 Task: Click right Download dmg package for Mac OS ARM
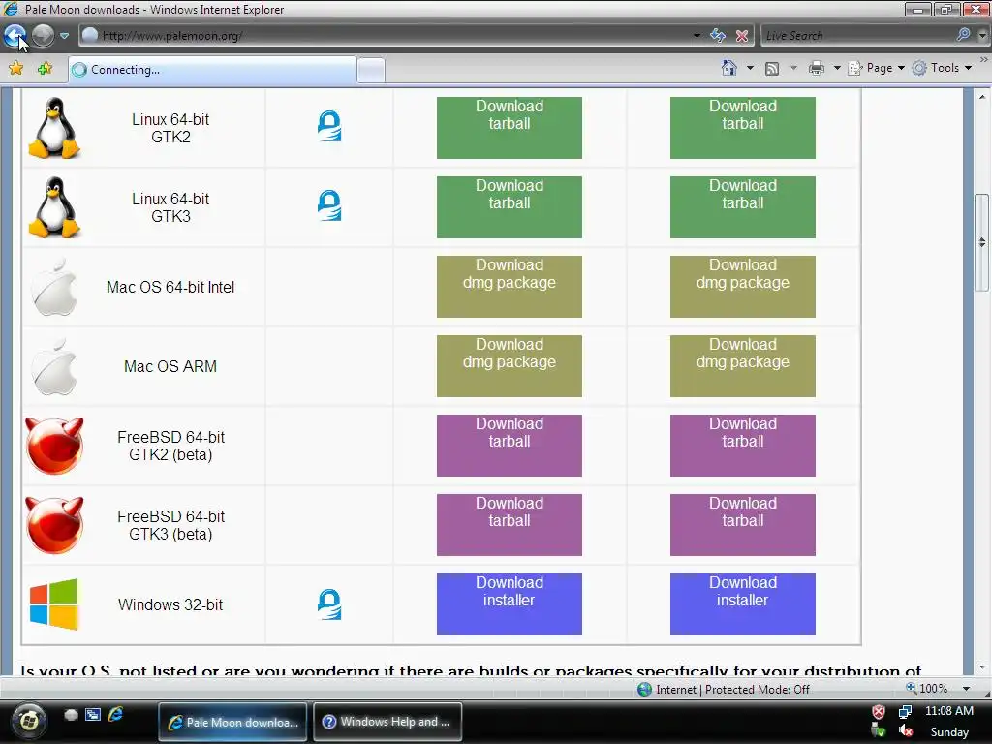click(743, 366)
